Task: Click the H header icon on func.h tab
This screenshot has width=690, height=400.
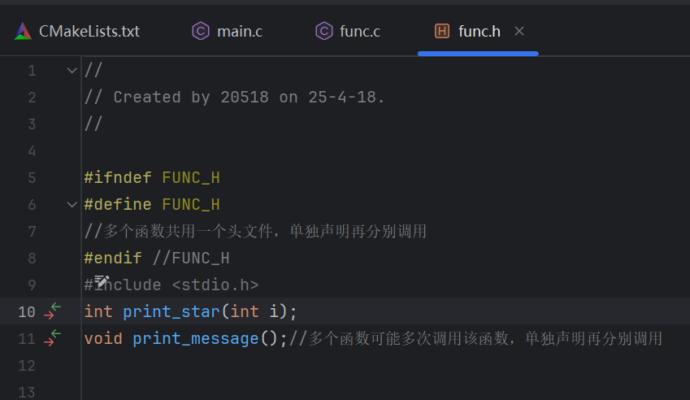Action: click(x=442, y=31)
